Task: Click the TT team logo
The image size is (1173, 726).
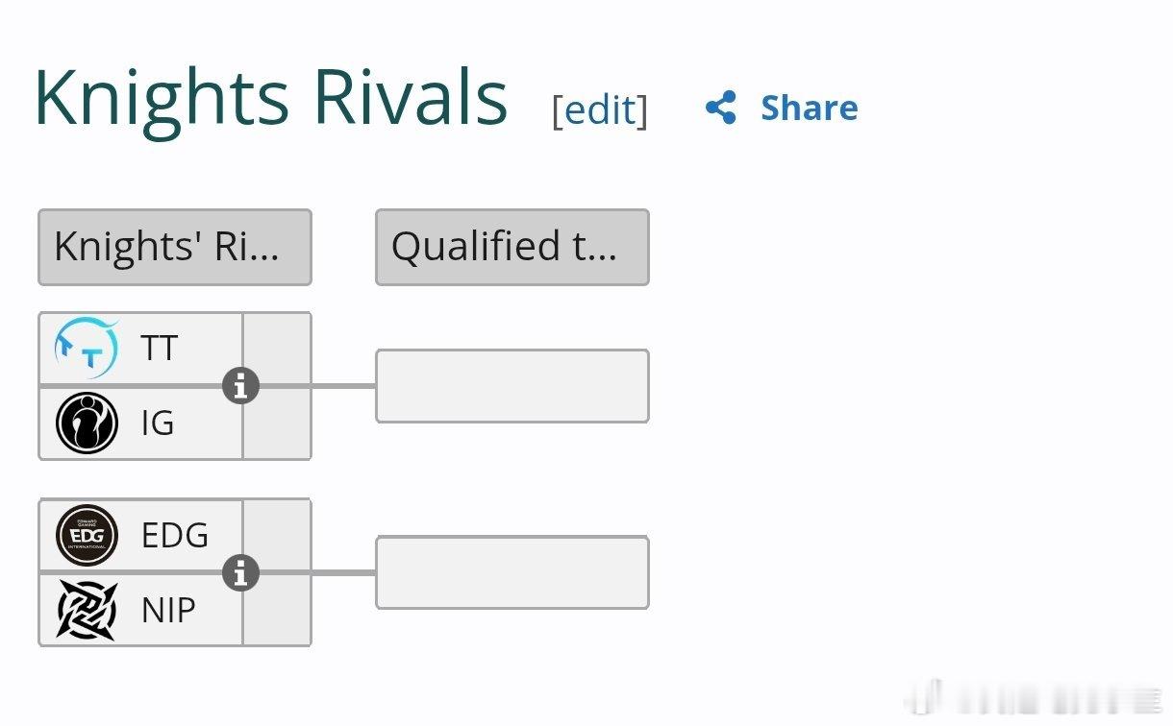Action: tap(87, 349)
